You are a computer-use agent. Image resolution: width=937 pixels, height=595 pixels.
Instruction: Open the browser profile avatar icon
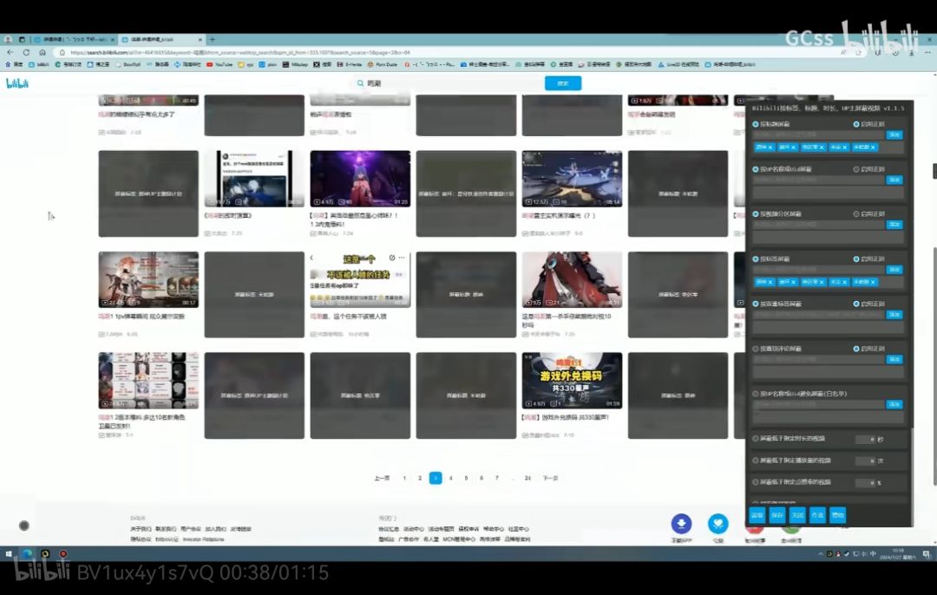click(x=8, y=39)
